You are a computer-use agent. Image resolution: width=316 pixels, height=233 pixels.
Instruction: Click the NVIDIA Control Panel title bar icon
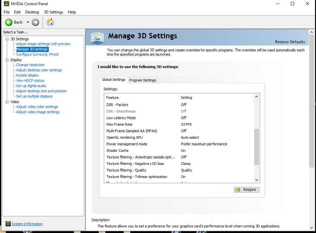coord(7,4)
